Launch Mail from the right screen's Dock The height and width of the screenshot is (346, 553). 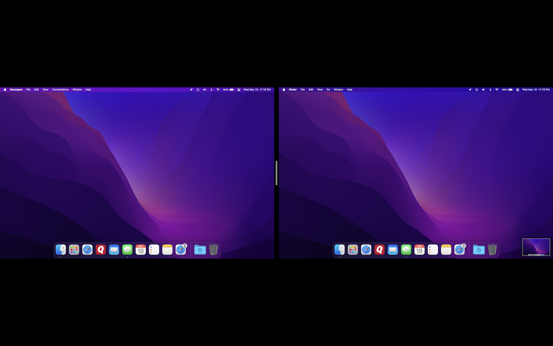(393, 250)
